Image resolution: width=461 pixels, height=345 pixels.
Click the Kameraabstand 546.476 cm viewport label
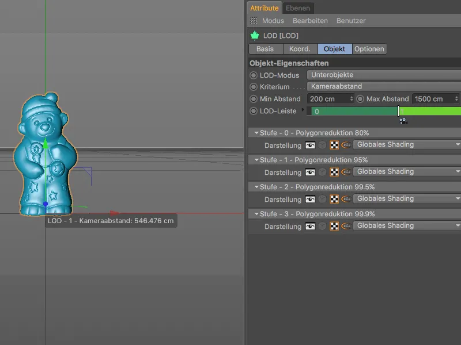(x=111, y=221)
